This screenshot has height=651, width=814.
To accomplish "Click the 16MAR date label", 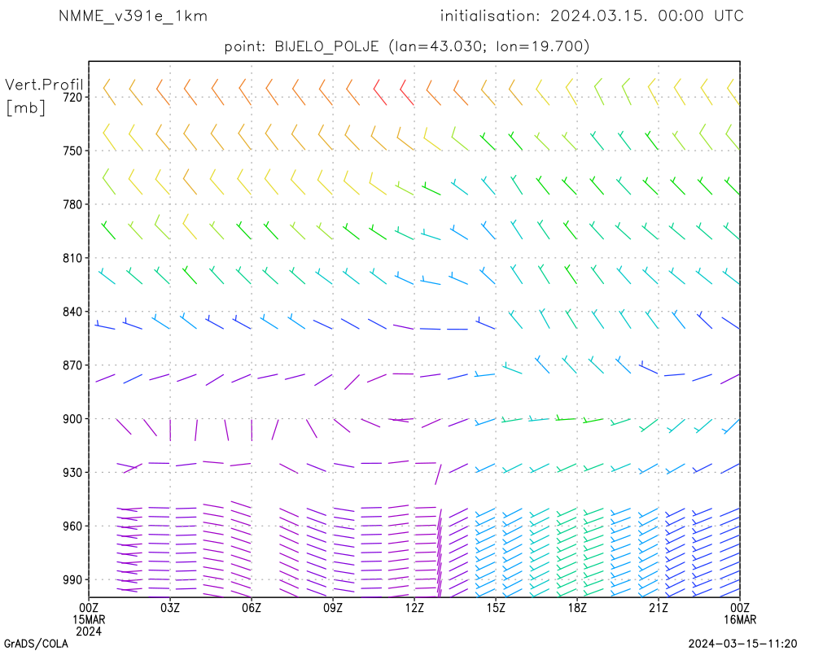I will pos(740,620).
